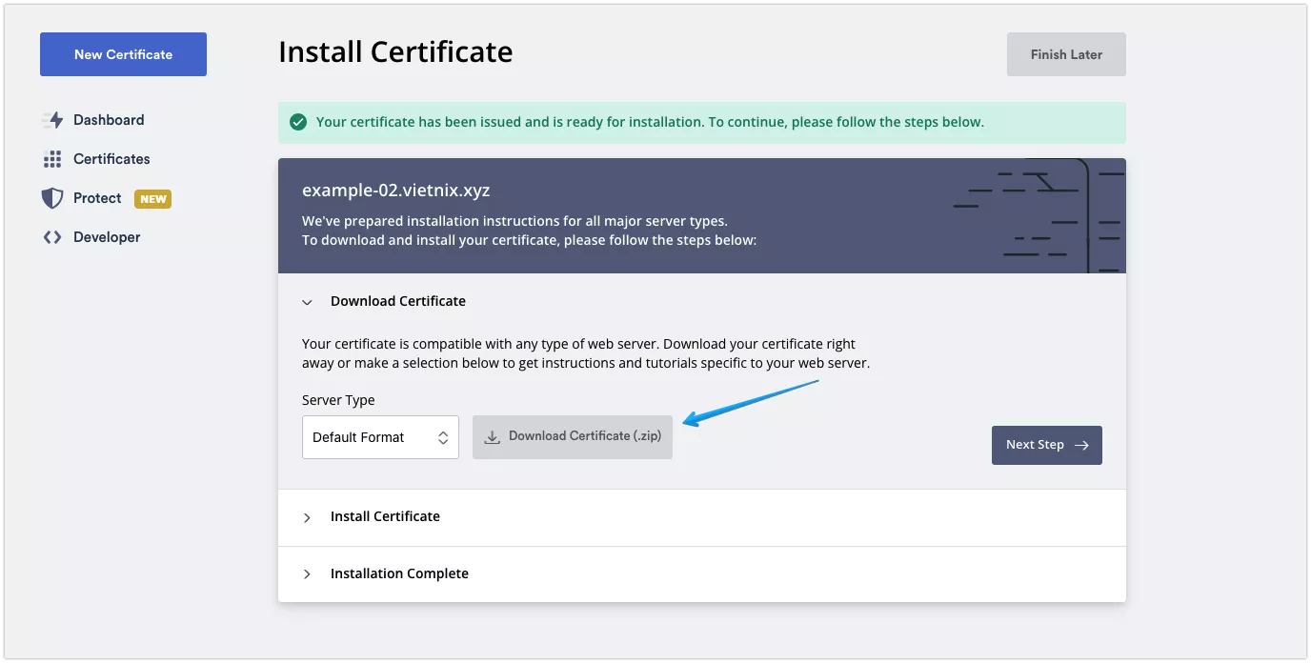Collapse the Download Certificate section chevron
This screenshot has height=663, width=1311.
[x=307, y=301]
